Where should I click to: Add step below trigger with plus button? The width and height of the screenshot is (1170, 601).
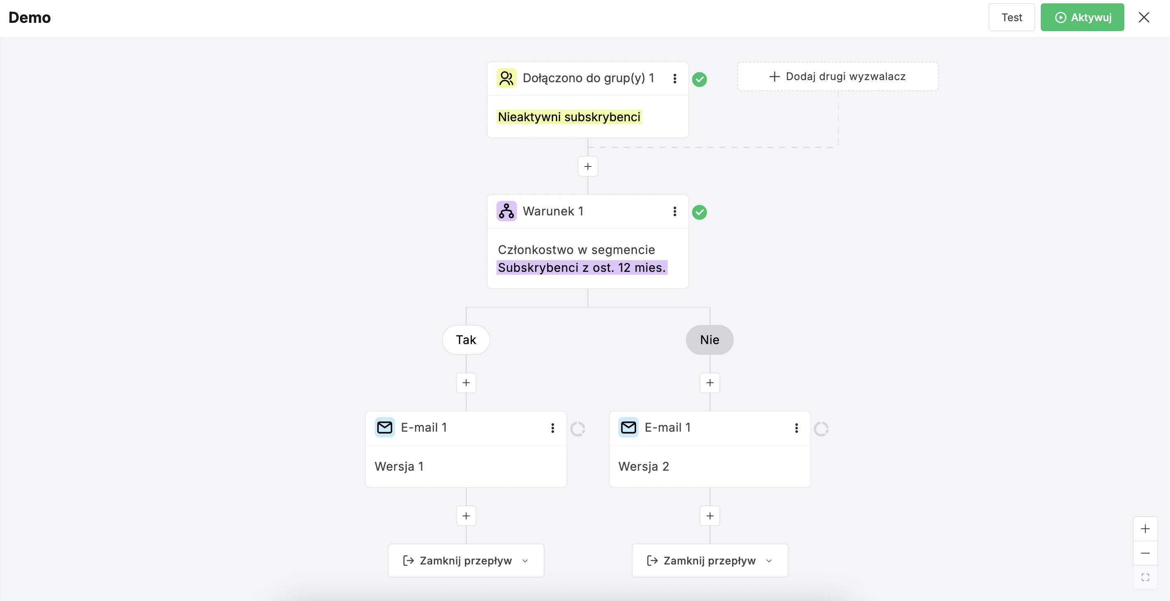(588, 166)
